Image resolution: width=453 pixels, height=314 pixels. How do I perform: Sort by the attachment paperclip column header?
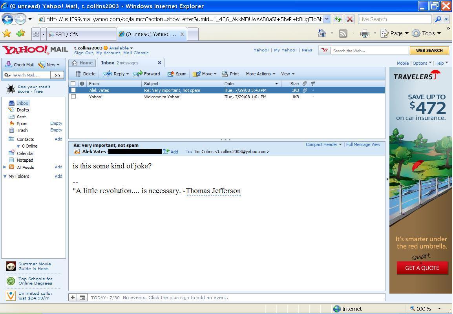[305, 84]
